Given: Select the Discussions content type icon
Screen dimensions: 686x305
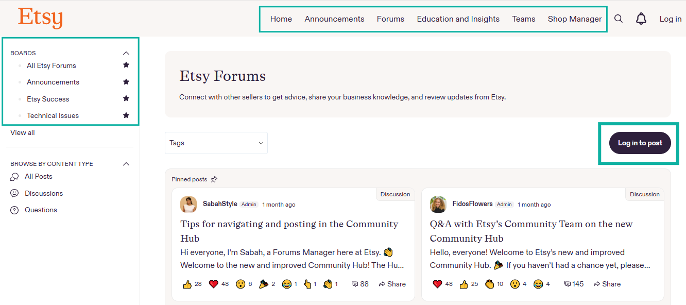Looking at the screenshot, I should [13, 193].
